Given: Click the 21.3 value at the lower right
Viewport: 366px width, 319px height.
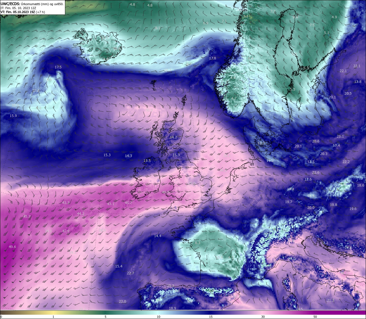Looking at the screenshot, I should tap(331, 300).
